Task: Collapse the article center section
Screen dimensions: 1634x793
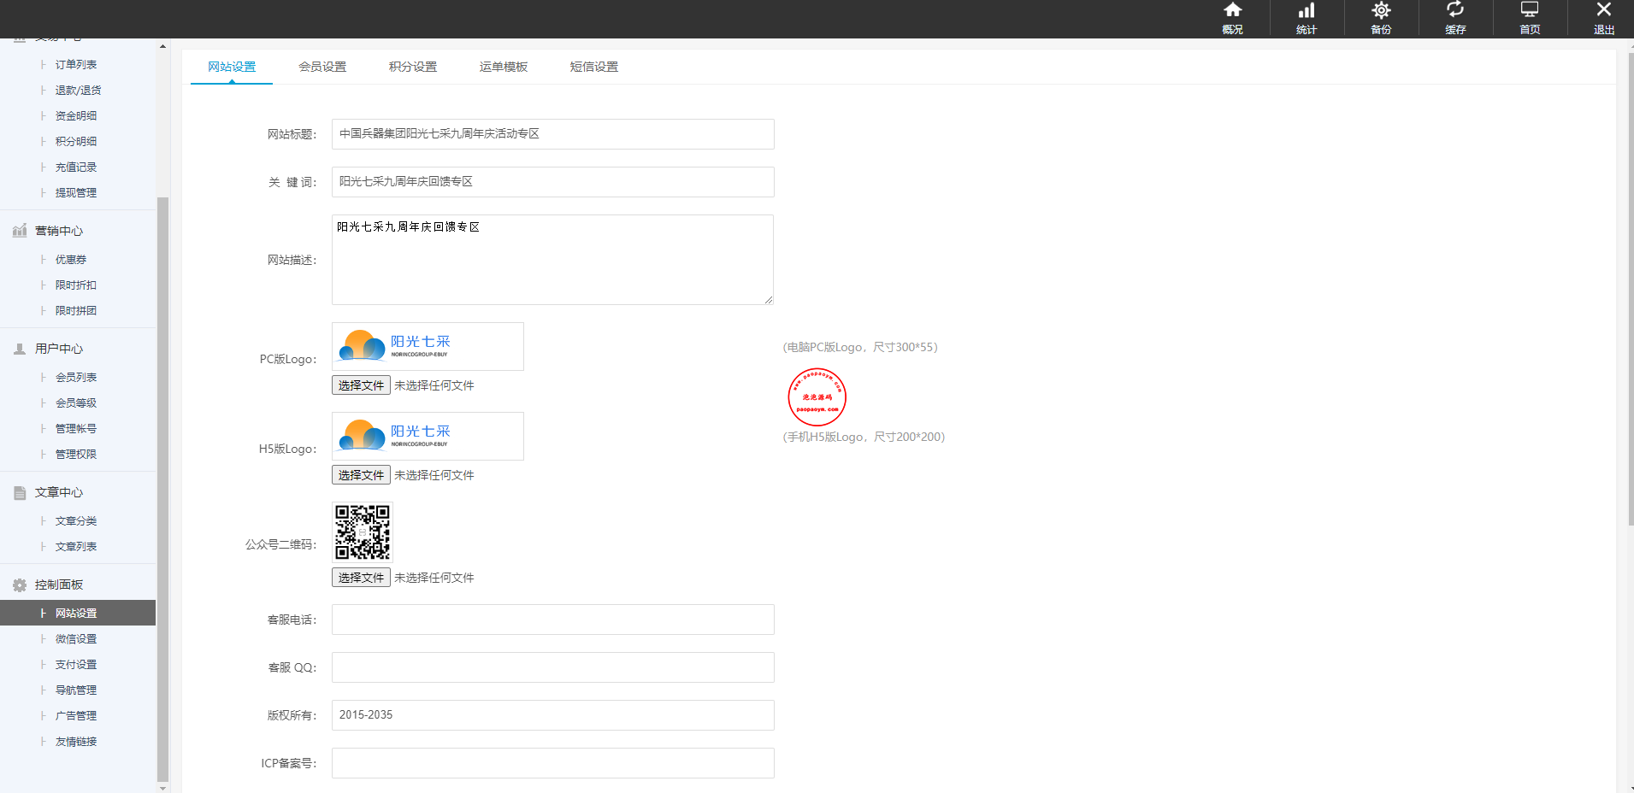Action: [x=59, y=492]
